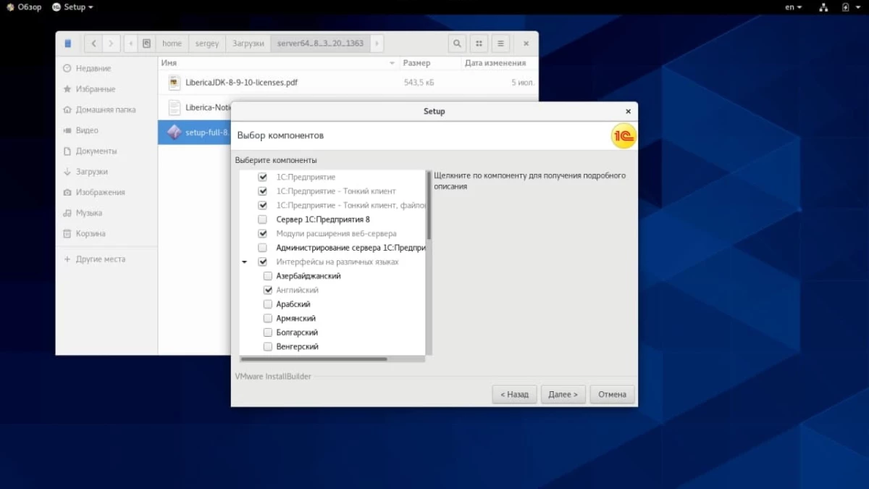The height and width of the screenshot is (489, 869).
Task: Enable Сервер 1С:Предприятия 8 checkbox
Action: [x=263, y=220]
